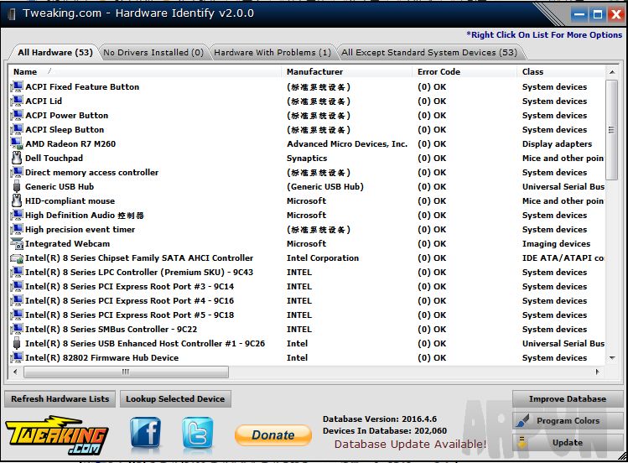Click 'Intel Corporation' manufacturer cell
Viewport: 628px width, 463px height.
pyautogui.click(x=323, y=258)
